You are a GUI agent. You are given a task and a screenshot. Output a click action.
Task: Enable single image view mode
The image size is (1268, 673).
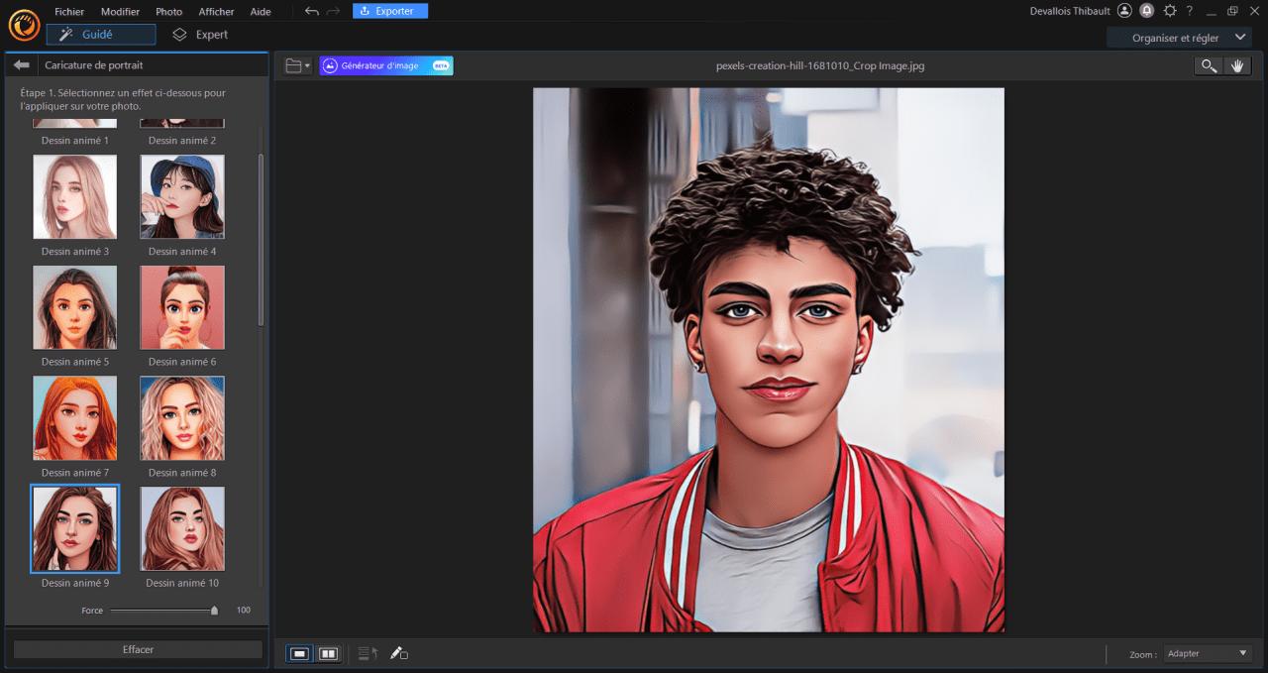pyautogui.click(x=299, y=653)
